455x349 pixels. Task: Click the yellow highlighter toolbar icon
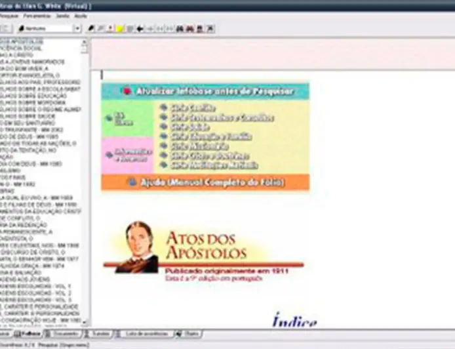point(119,29)
